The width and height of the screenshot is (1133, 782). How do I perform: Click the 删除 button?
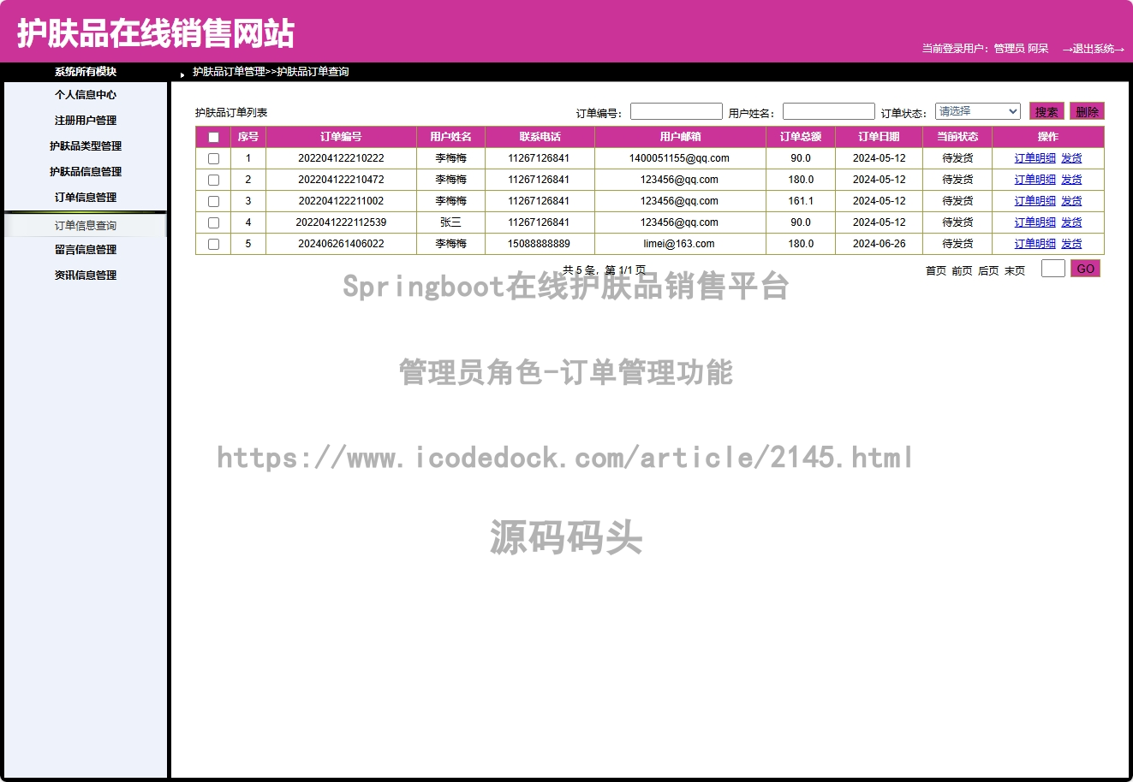pos(1087,111)
